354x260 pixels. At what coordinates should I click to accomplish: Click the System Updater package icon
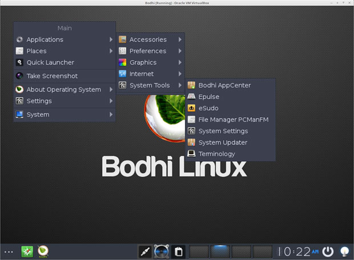(191, 142)
